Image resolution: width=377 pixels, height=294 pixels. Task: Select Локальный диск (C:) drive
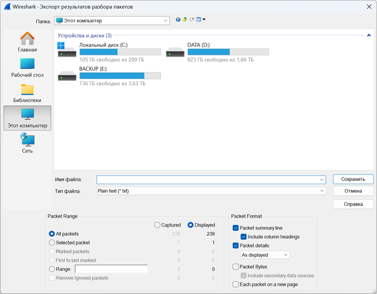tap(109, 52)
